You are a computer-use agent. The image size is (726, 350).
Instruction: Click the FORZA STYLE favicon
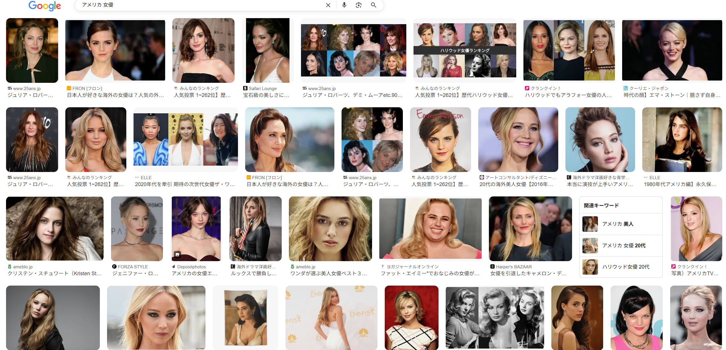114,267
